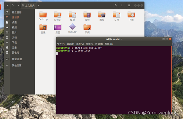The width and height of the screenshot is (183, 119).
Task: Click the home icon in sidebar
Action: (7, 17)
